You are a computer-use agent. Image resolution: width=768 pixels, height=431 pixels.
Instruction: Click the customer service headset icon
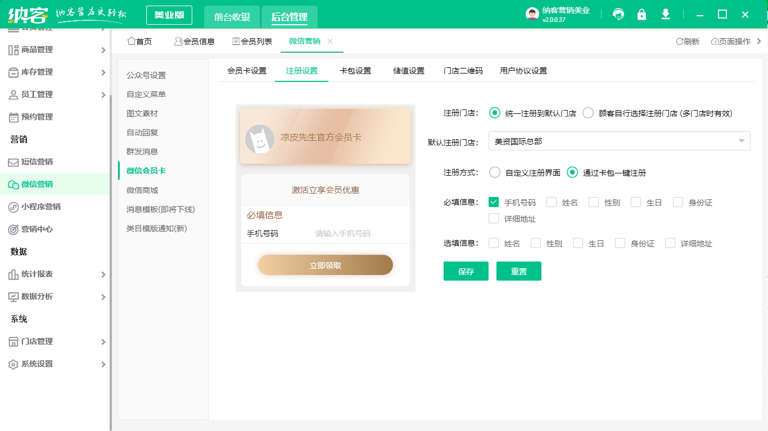[618, 15]
